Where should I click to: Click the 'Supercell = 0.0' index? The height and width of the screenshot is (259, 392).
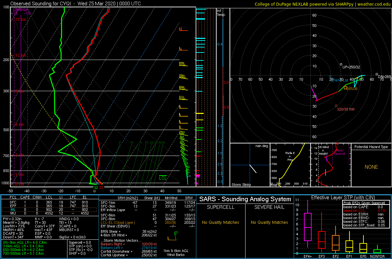(80, 242)
